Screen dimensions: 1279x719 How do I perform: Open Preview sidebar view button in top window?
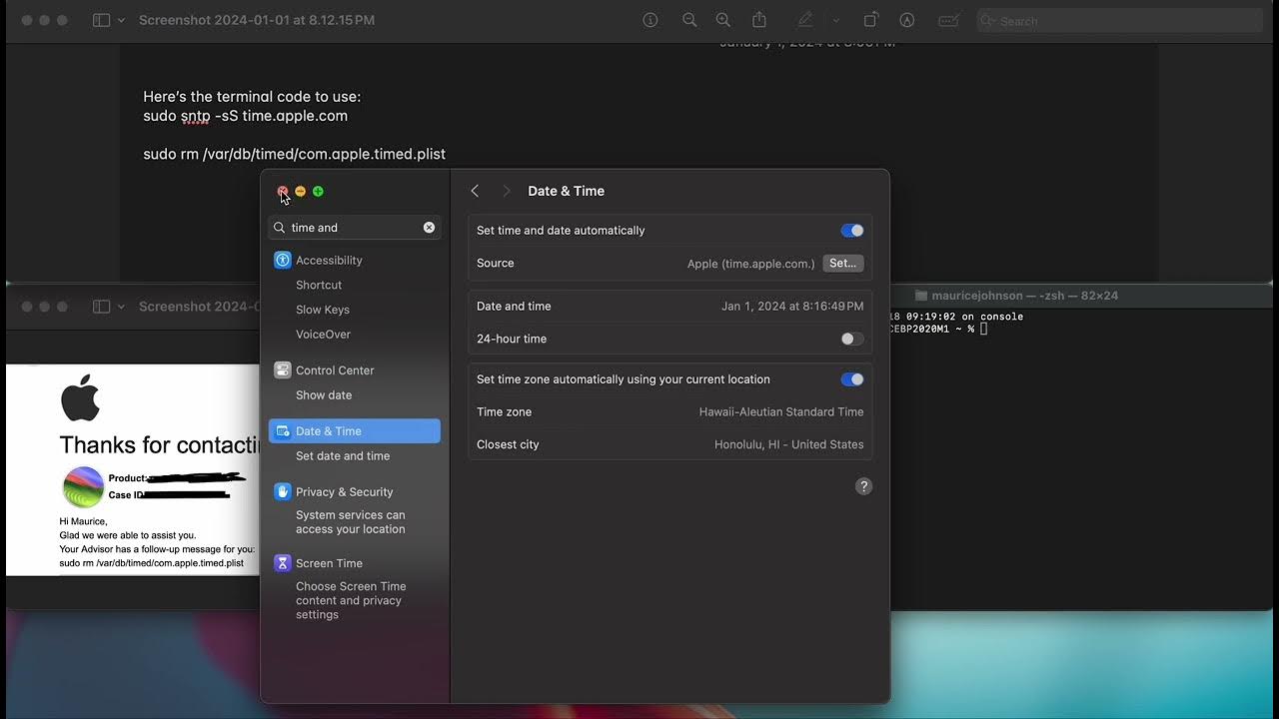[101, 20]
